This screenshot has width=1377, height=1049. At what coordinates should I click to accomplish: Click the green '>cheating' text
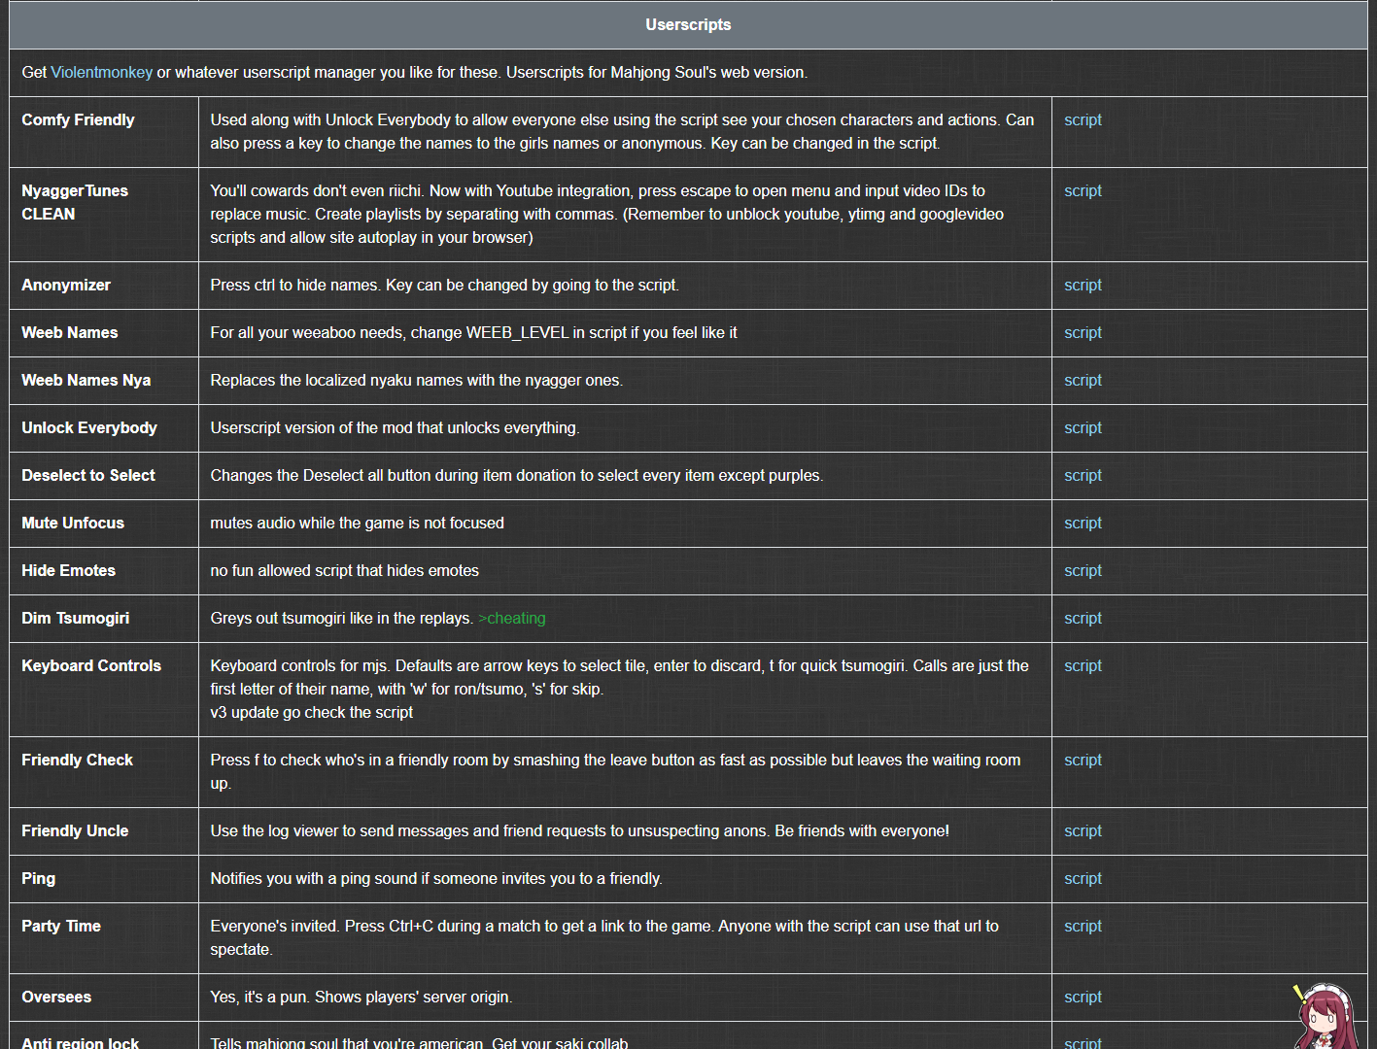pos(512,618)
